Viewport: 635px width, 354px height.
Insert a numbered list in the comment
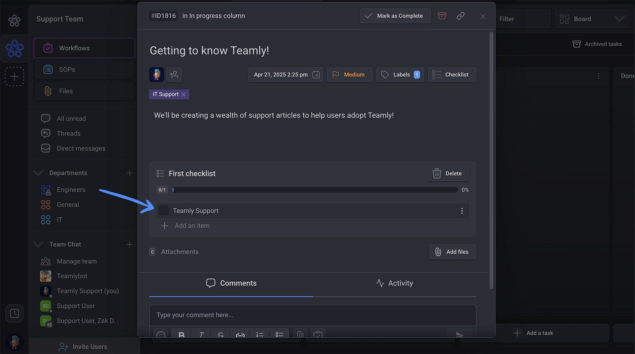tap(260, 334)
